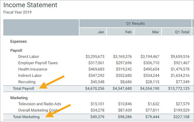
Task: Click the Marketing group heading
Action: [19, 98]
